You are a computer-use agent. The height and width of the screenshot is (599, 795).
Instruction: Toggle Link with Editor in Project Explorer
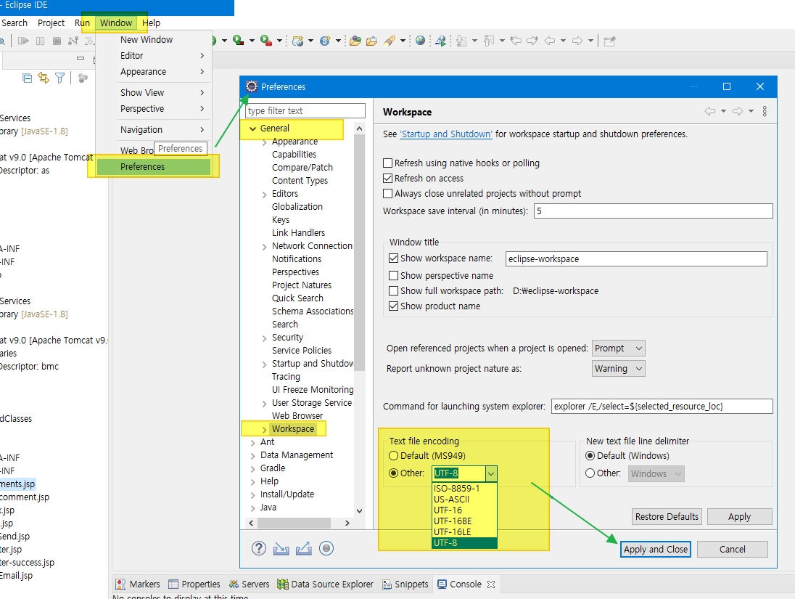(x=44, y=78)
